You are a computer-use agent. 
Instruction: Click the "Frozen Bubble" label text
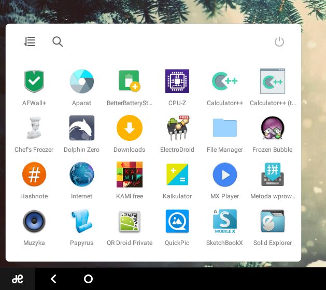pyautogui.click(x=273, y=150)
